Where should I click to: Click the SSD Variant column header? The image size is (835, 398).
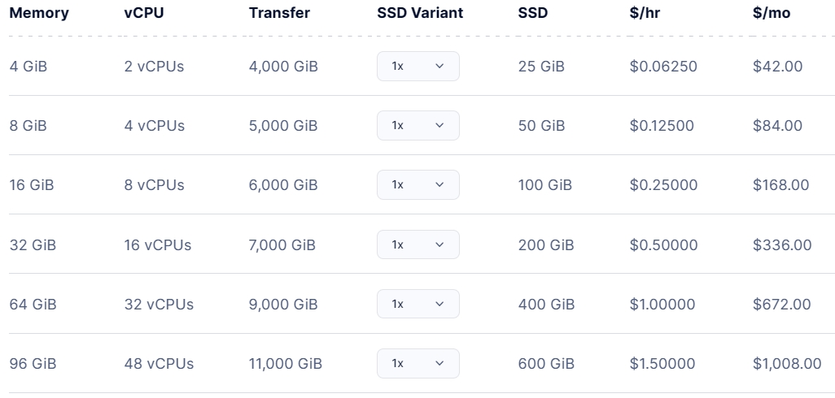(420, 13)
